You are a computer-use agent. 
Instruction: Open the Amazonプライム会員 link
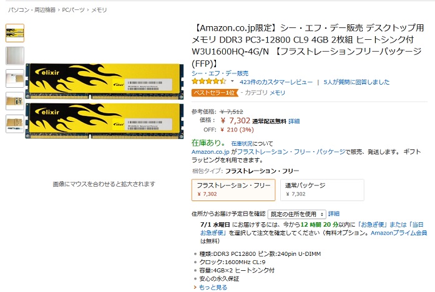click(399, 233)
